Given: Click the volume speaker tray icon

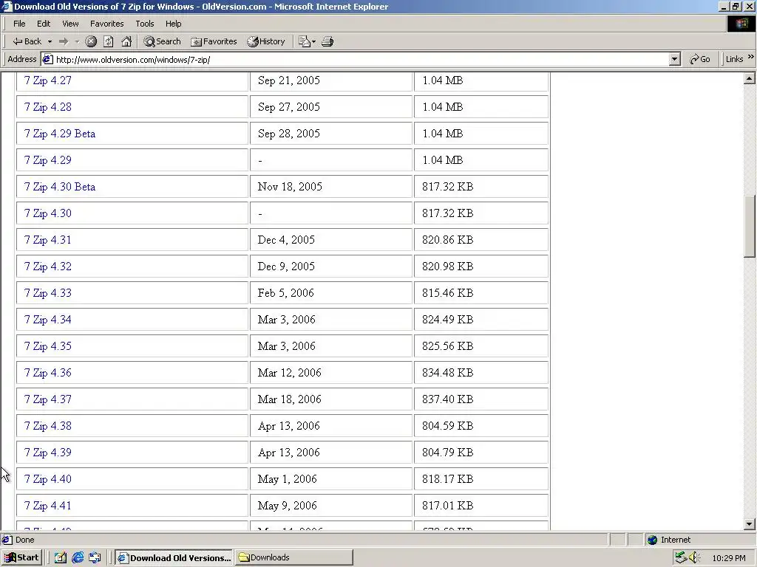Looking at the screenshot, I should point(695,557).
